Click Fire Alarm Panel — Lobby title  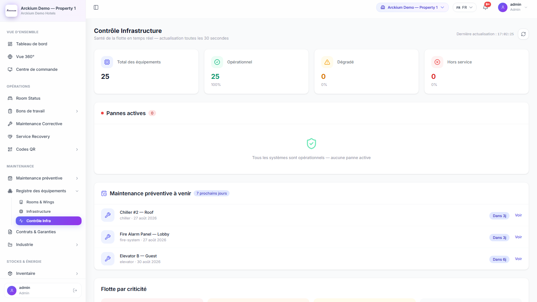click(x=144, y=234)
